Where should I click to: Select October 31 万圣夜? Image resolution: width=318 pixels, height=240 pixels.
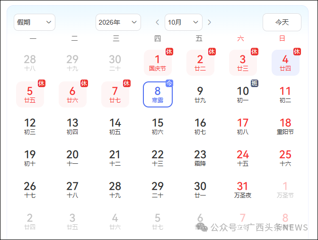point(243,189)
